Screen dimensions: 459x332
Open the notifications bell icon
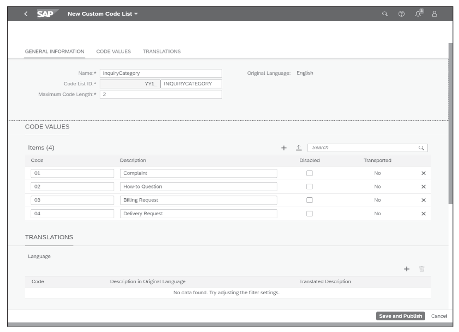pos(418,14)
